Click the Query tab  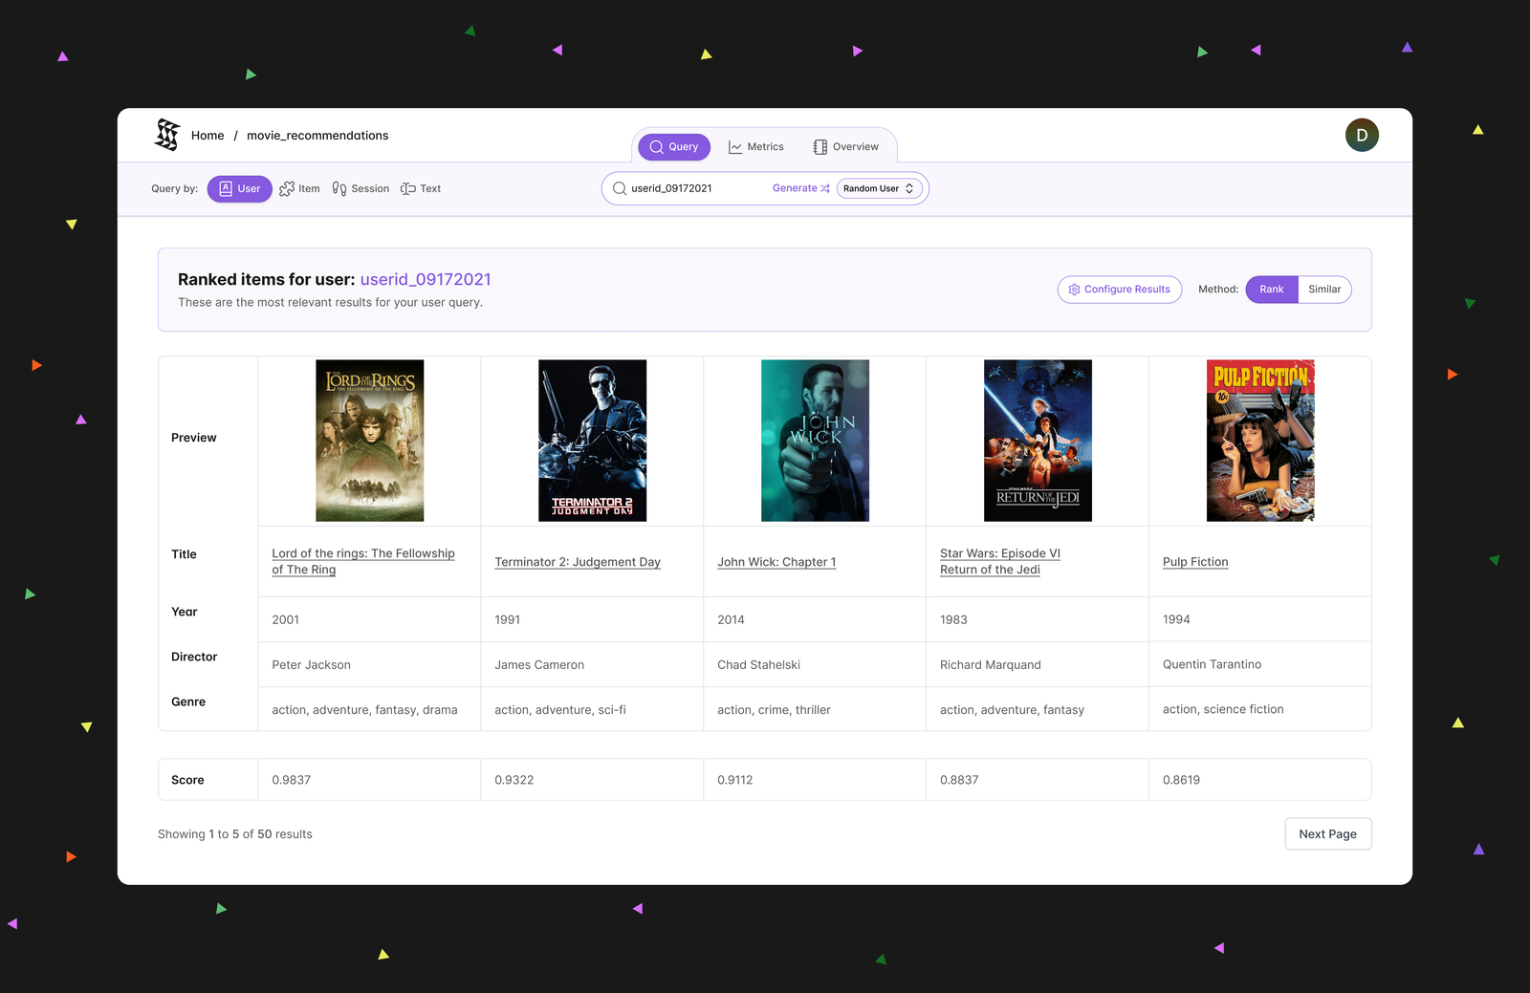[674, 147]
